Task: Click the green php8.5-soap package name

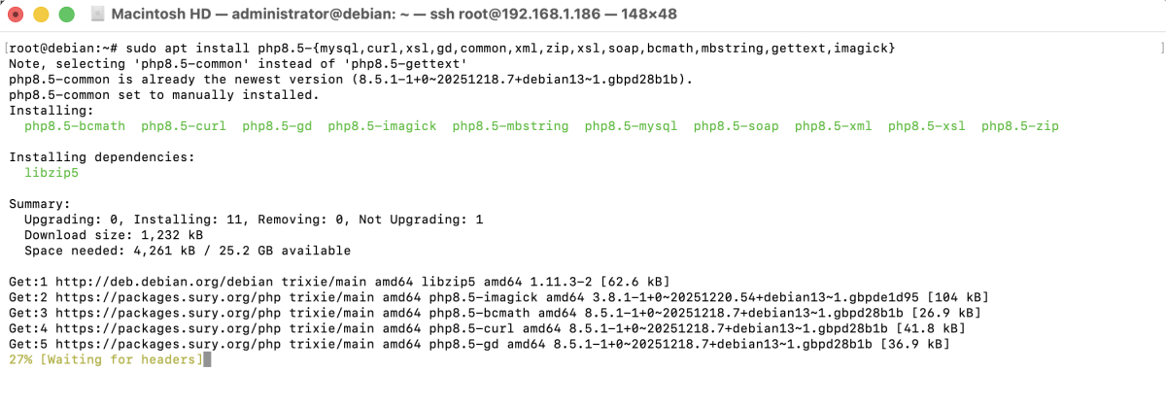Action: [736, 126]
